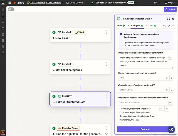Open the file import sidebar icon

click(x=3, y=16)
